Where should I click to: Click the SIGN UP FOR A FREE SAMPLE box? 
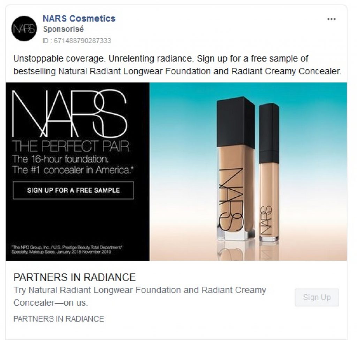pos(73,190)
